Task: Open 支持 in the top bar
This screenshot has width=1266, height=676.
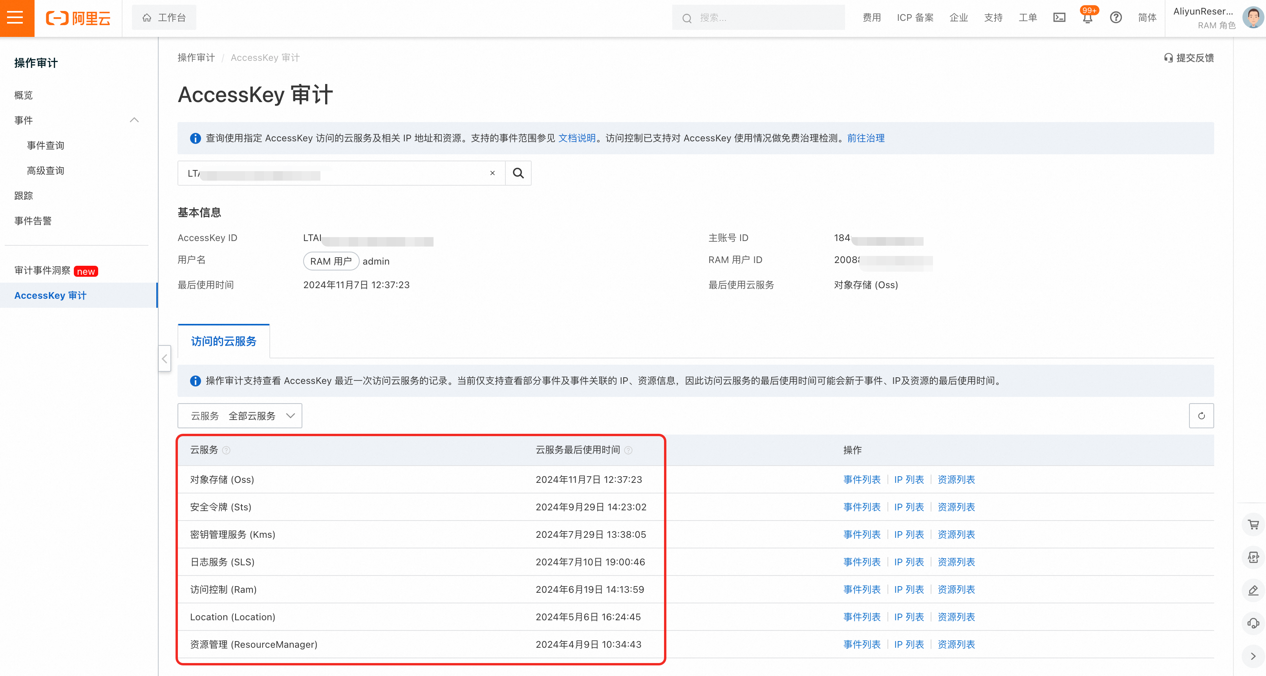Action: coord(993,18)
